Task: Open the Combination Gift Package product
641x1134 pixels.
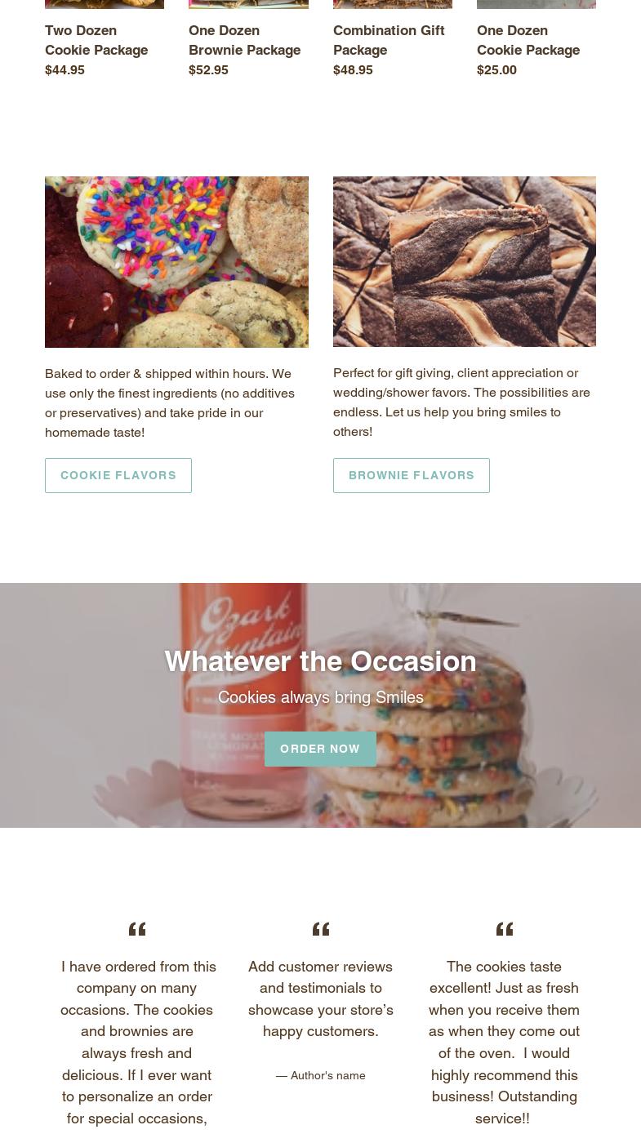Action: coord(389,40)
